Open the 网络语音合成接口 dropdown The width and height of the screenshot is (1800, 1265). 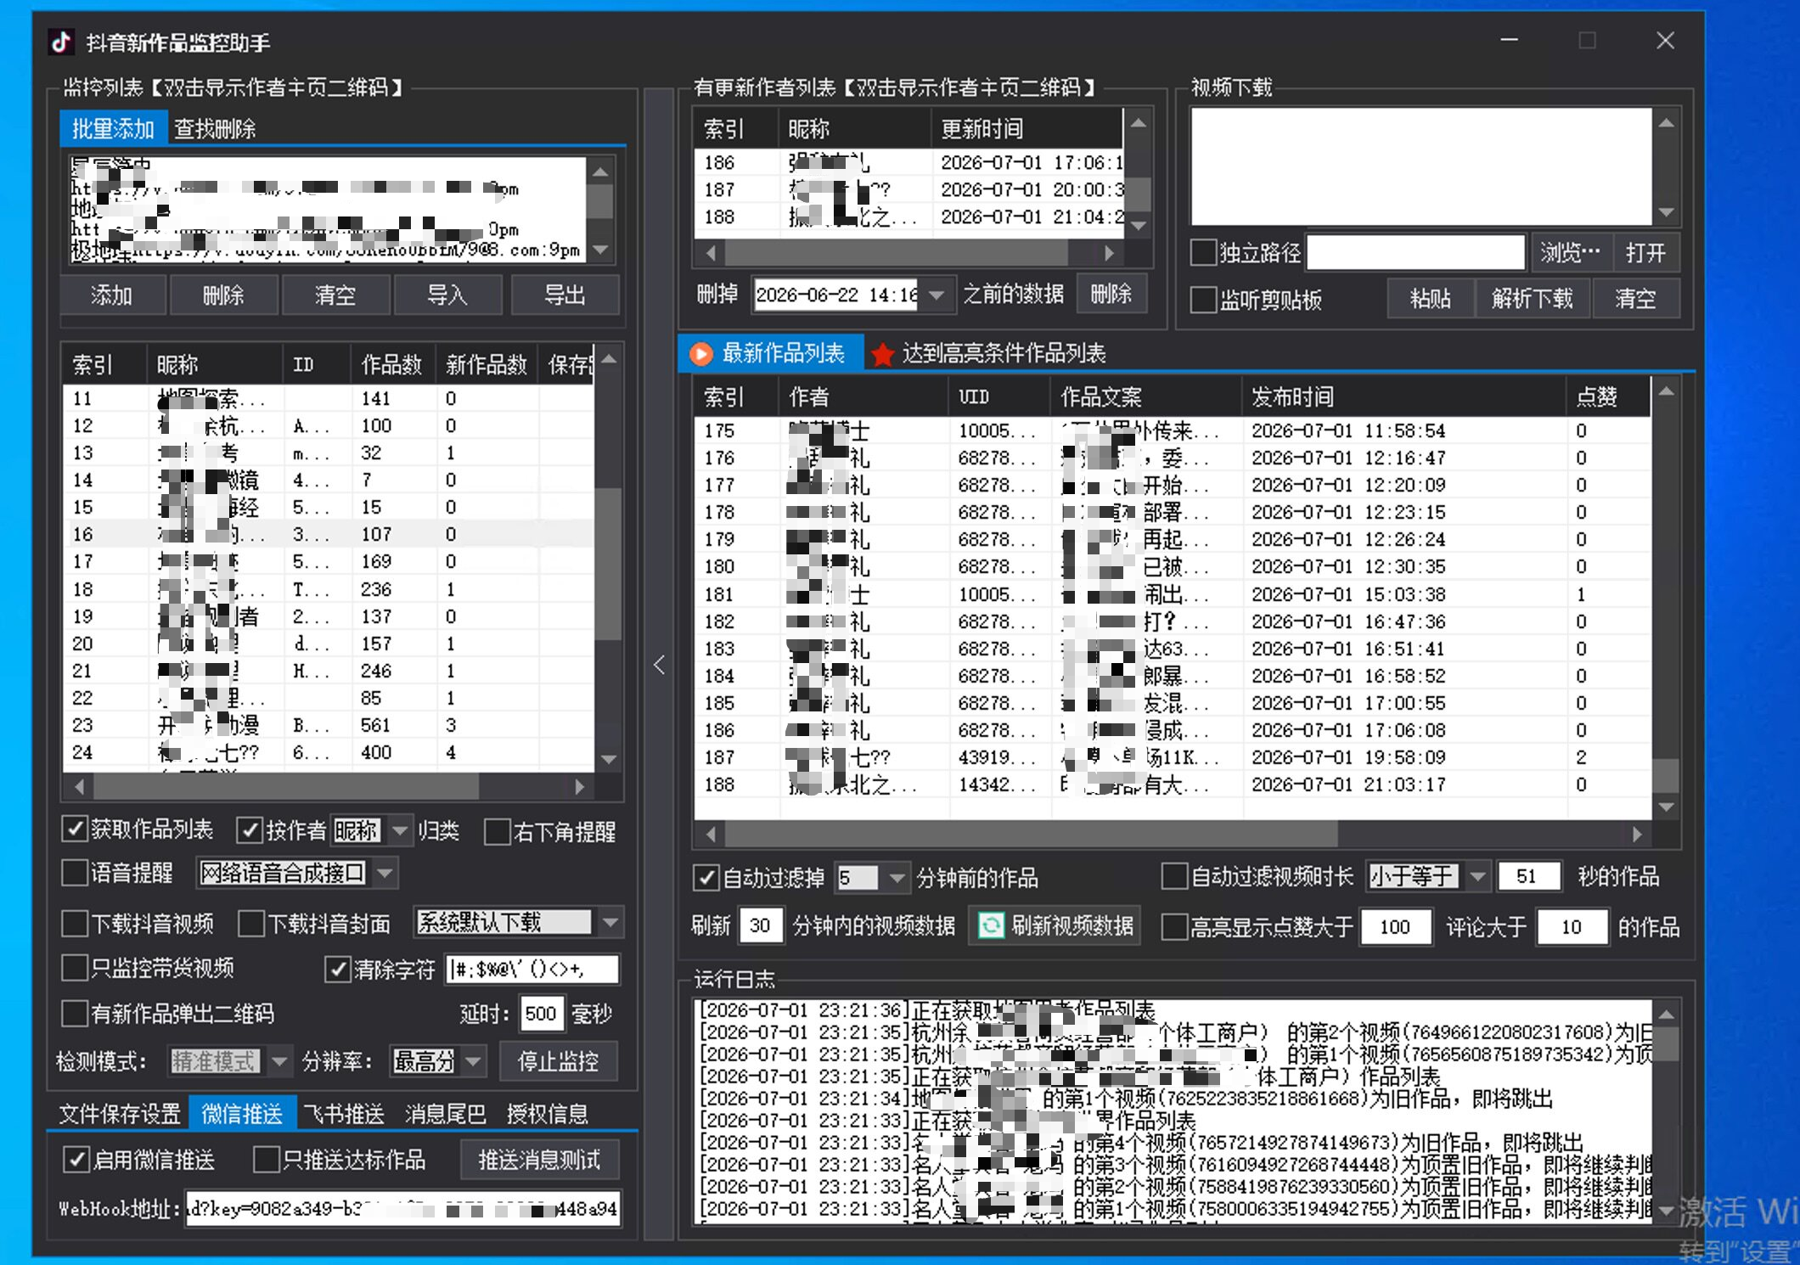tap(385, 873)
